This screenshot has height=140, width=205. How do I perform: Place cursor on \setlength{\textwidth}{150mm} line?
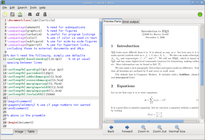(31, 94)
